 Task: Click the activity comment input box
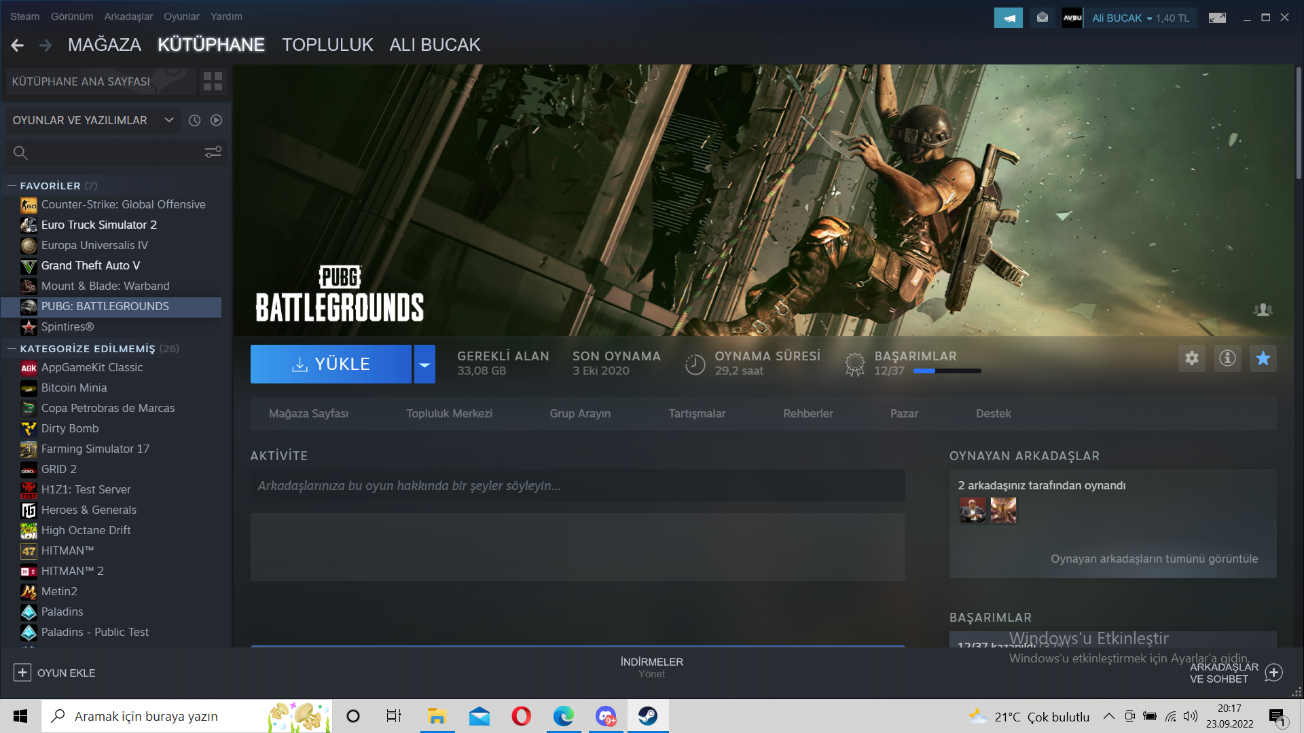[x=577, y=486]
